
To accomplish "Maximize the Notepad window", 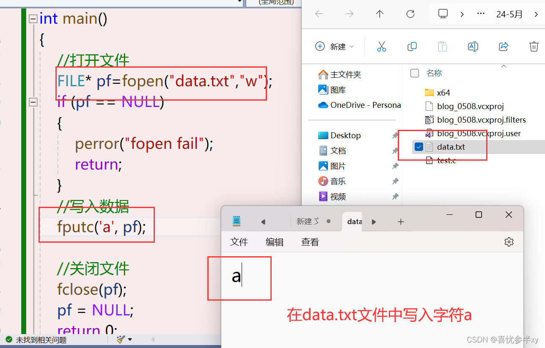I will (479, 215).
